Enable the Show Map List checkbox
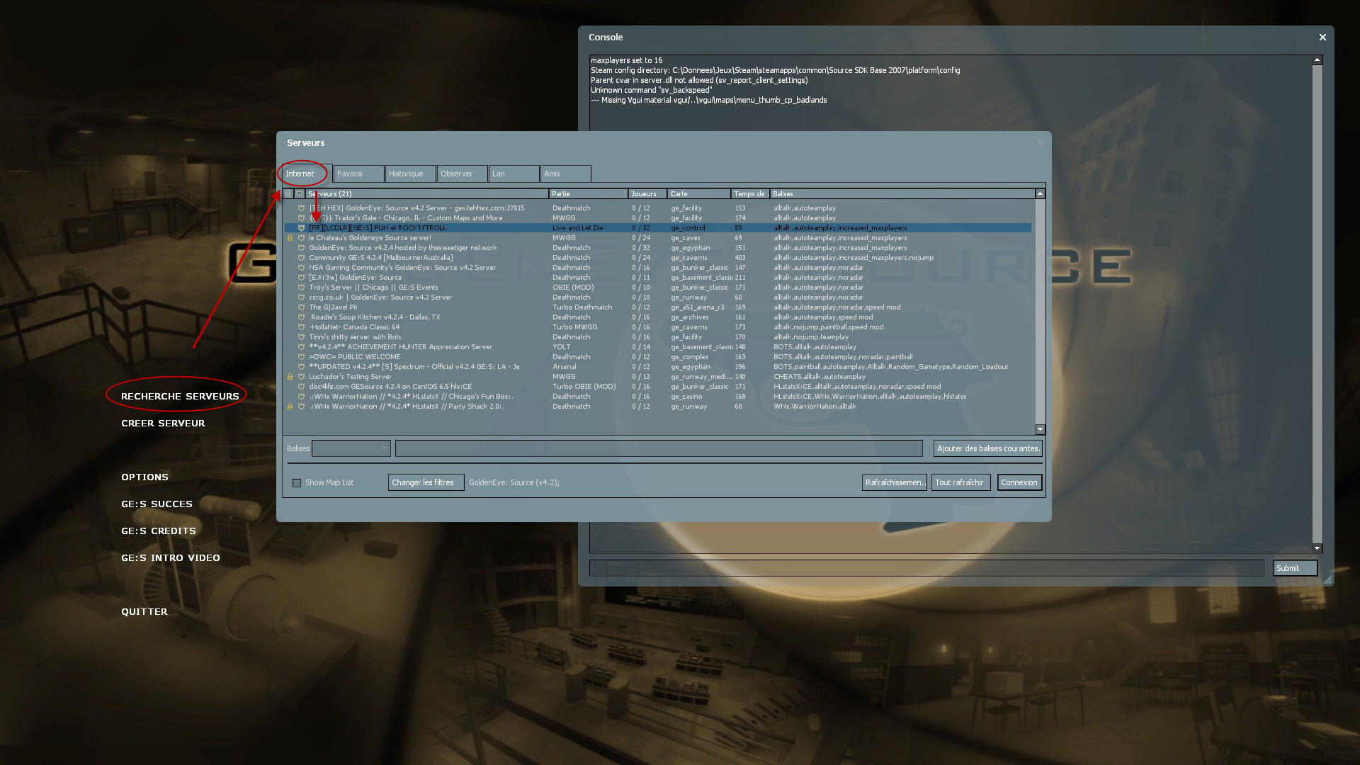This screenshot has height=765, width=1360. pyautogui.click(x=297, y=483)
